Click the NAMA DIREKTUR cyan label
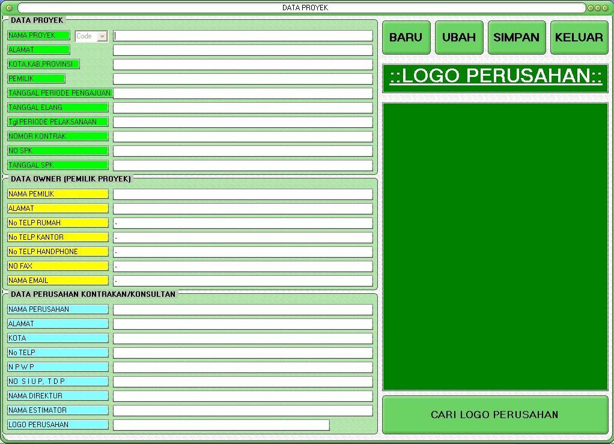The width and height of the screenshot is (614, 444). point(58,396)
